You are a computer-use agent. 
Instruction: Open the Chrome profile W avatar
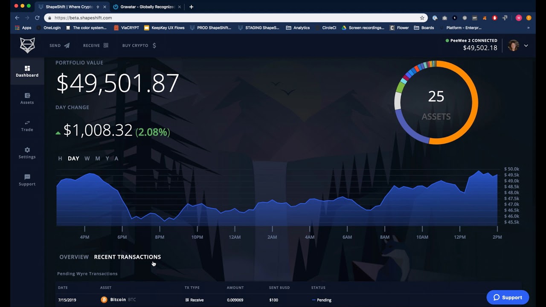point(519,18)
